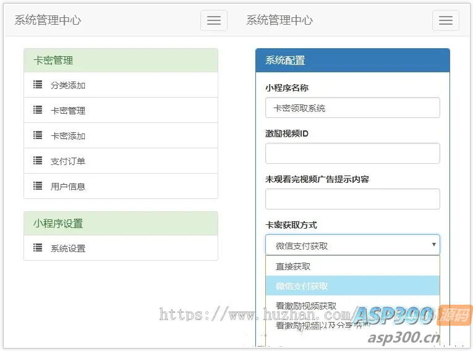This screenshot has width=473, height=351.
Task: Click the 小程序名称 input field
Action: pos(352,108)
